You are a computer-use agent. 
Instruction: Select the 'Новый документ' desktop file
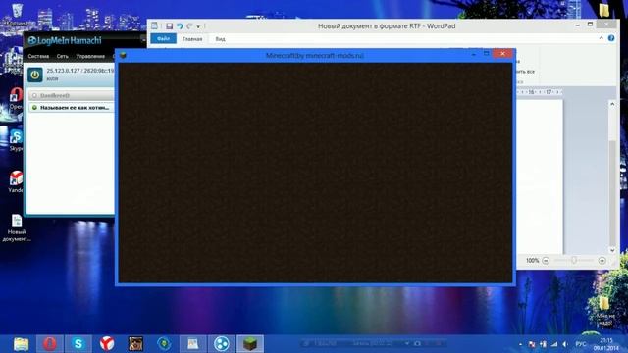(x=17, y=227)
